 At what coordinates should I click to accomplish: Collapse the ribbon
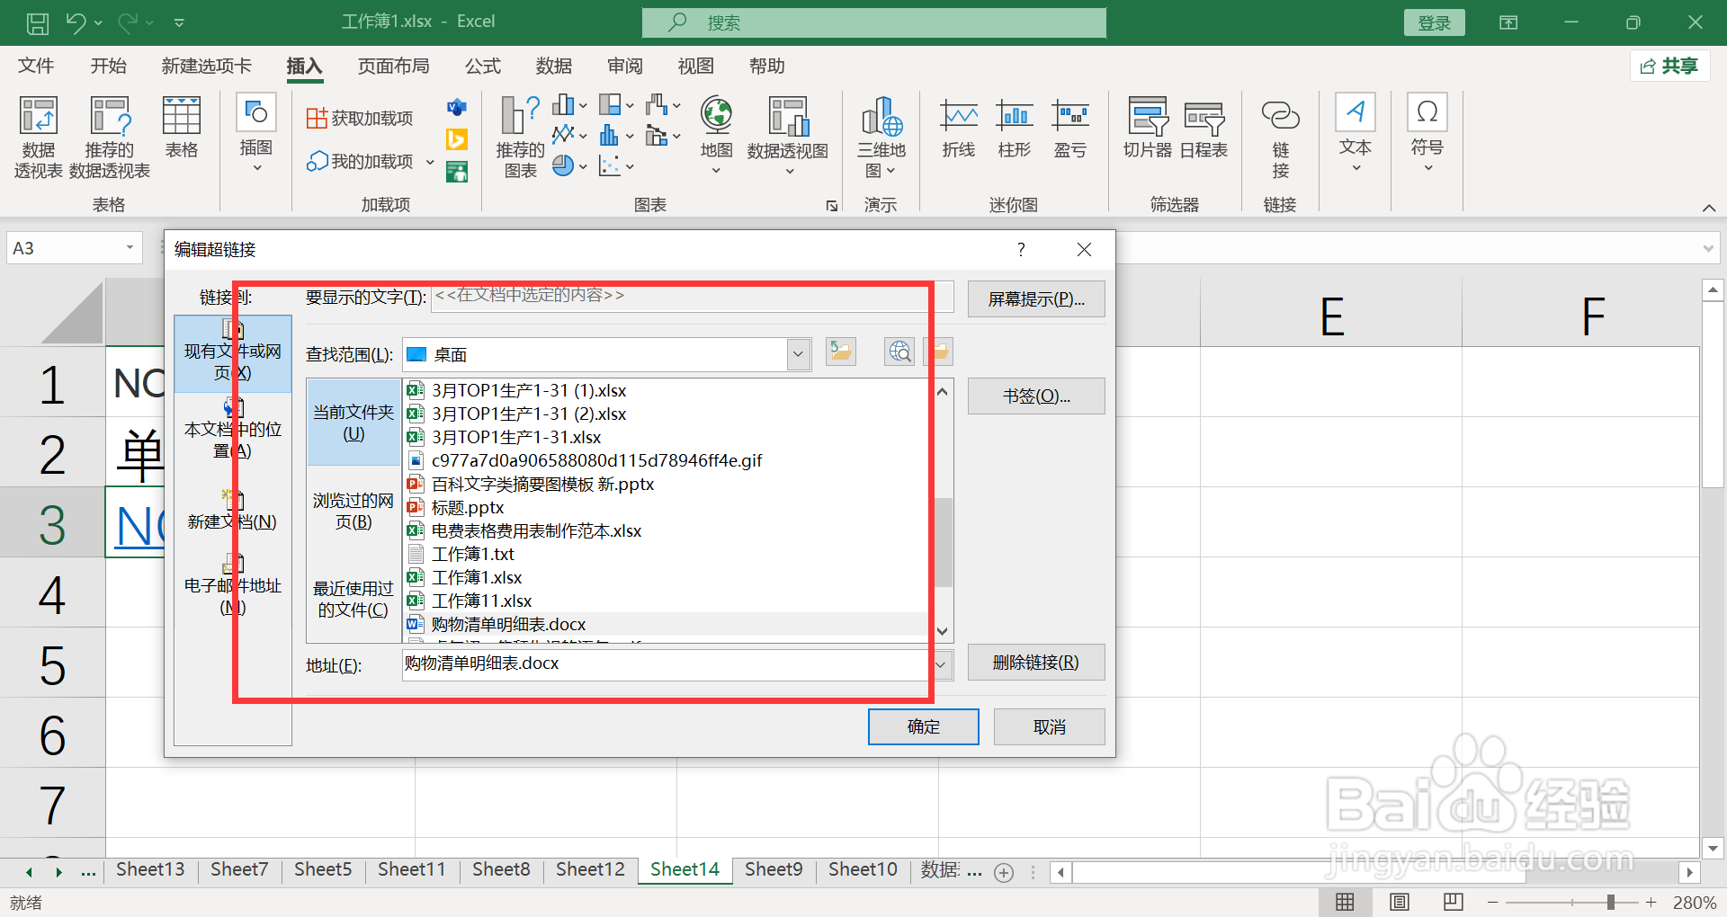click(x=1709, y=208)
